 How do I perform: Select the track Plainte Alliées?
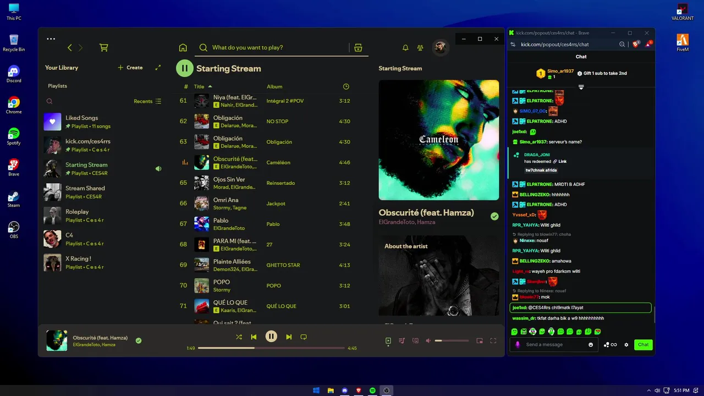pos(272,265)
